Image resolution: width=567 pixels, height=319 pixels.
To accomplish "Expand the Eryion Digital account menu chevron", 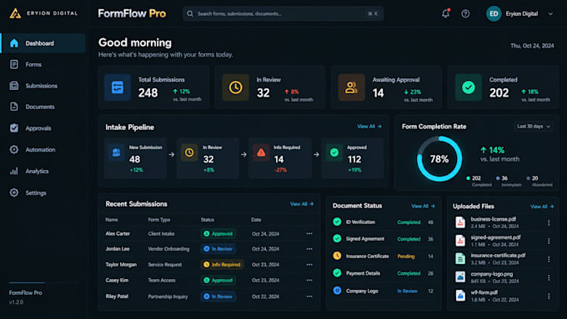I will 550,14.
